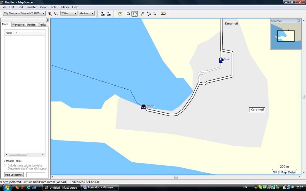Click the Keramoti ferry terminal marker

pos(143,107)
